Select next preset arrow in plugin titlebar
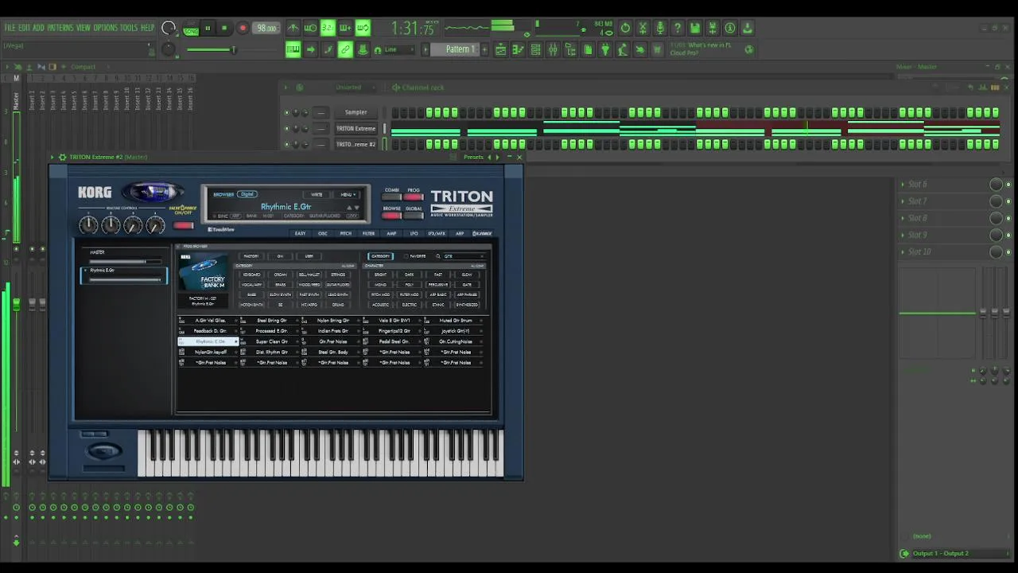The height and width of the screenshot is (573, 1018). (498, 157)
